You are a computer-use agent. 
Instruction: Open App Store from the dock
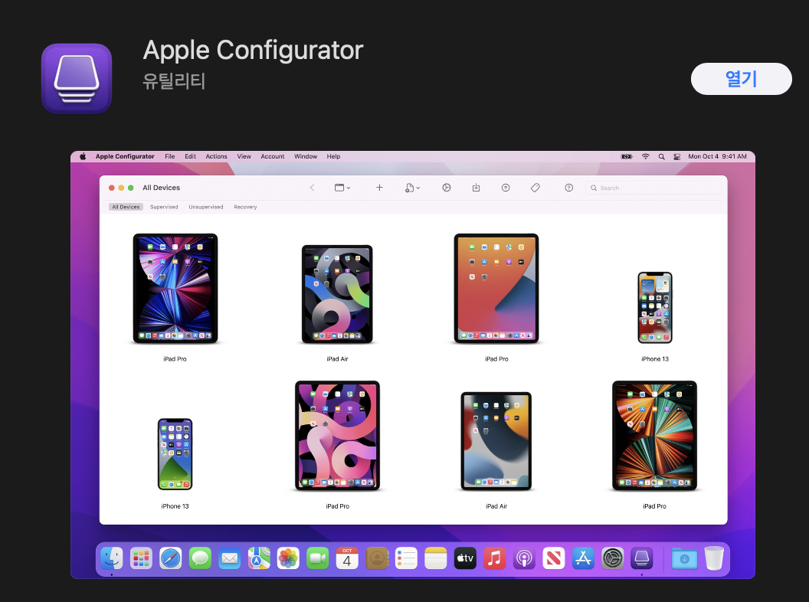(583, 558)
